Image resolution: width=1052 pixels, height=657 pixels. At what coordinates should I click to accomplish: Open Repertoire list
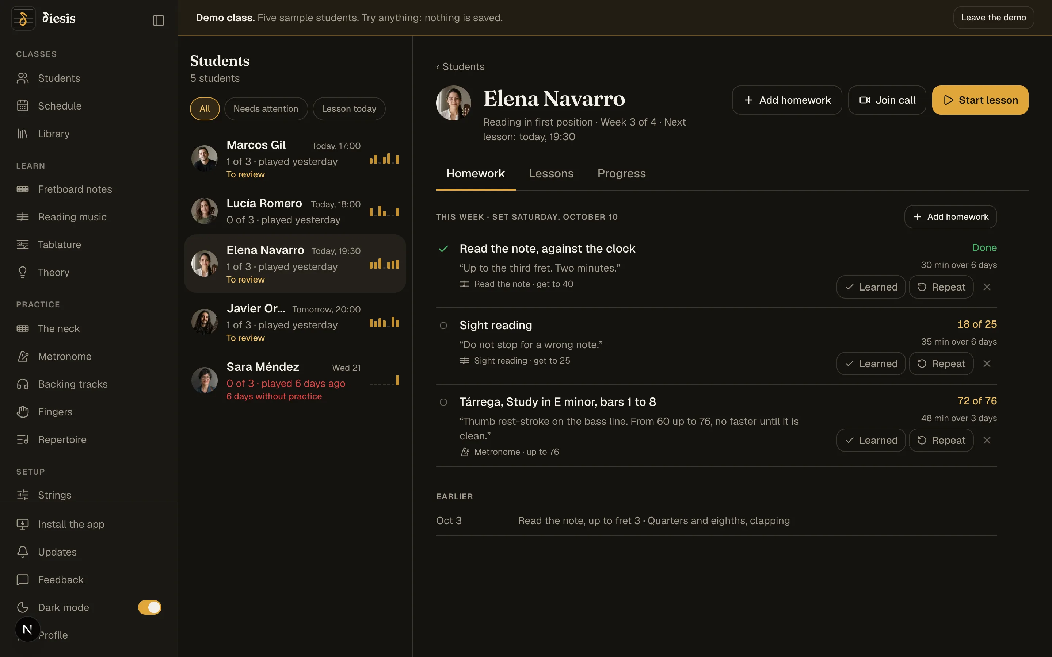[89, 440]
